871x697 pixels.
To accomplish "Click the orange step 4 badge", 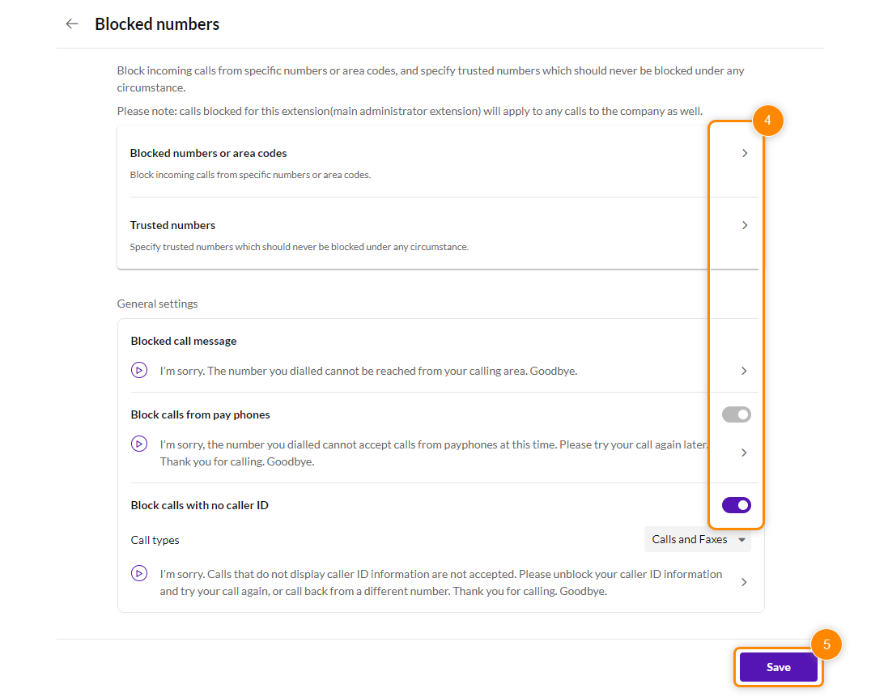I will coord(767,121).
